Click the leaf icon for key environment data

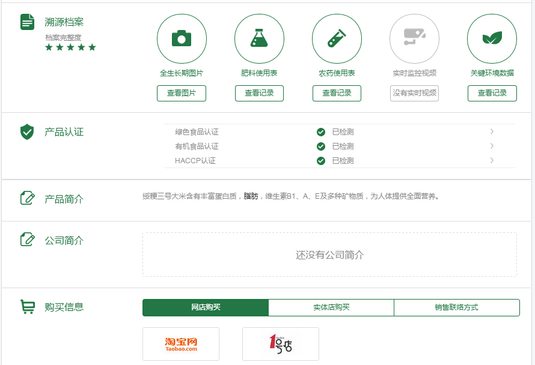(x=492, y=38)
